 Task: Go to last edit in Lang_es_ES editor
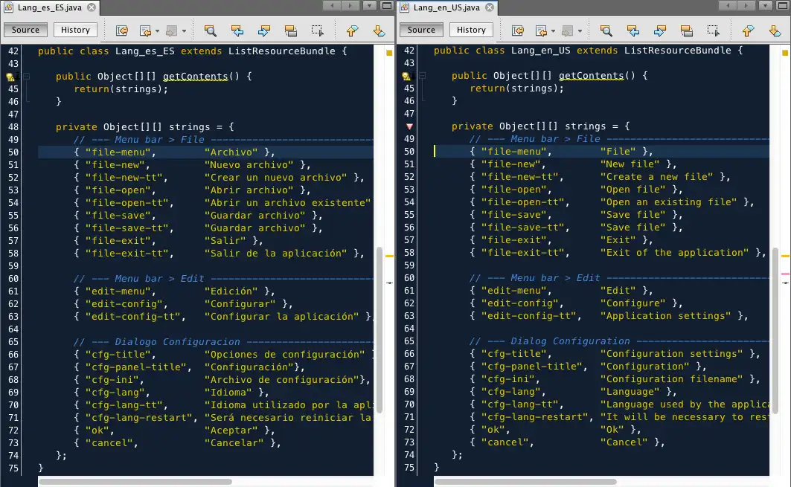(121, 30)
